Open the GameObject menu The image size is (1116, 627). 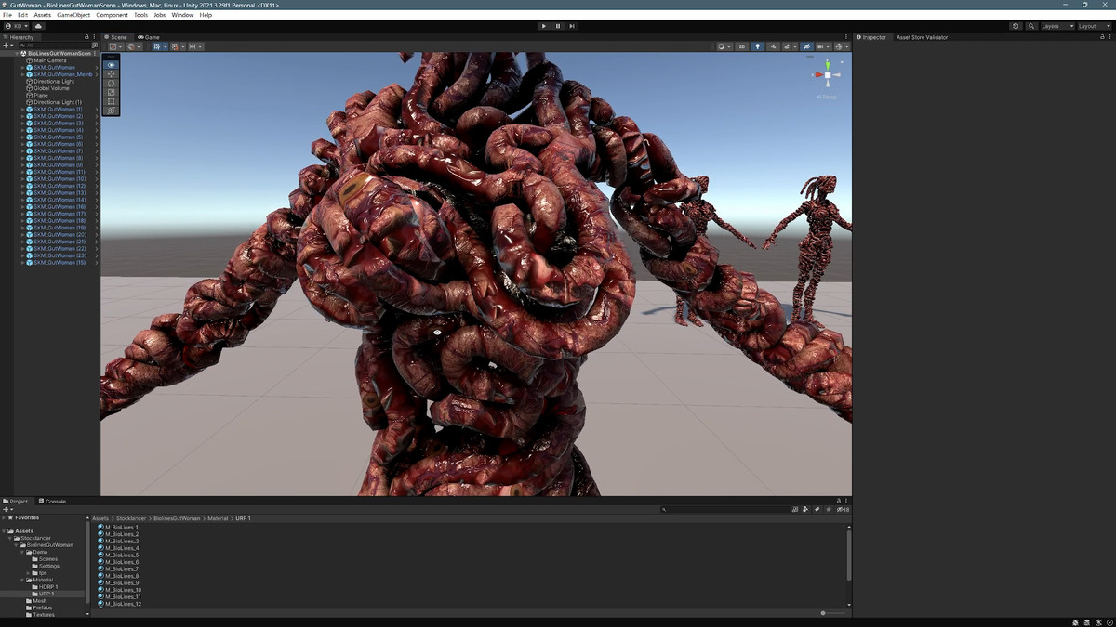73,15
